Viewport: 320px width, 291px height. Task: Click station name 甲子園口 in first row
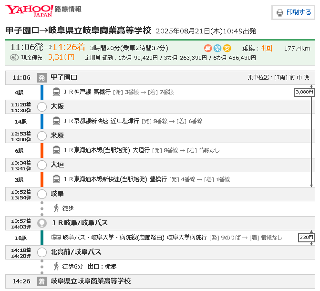(x=64, y=78)
